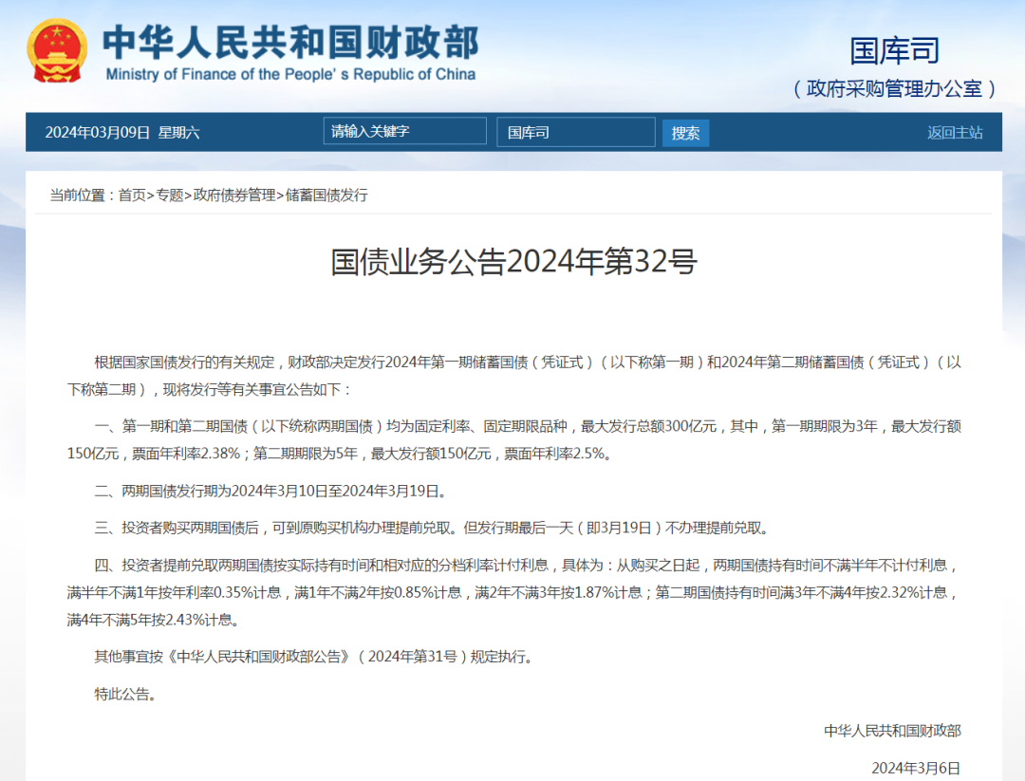The image size is (1025, 781).
Task: Click the 国债业务公告2024年第32号 headline
Action: 513,262
